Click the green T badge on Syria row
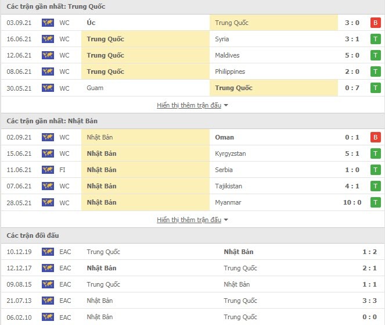Image resolution: width=385 pixels, height=325 pixels. 376,39
